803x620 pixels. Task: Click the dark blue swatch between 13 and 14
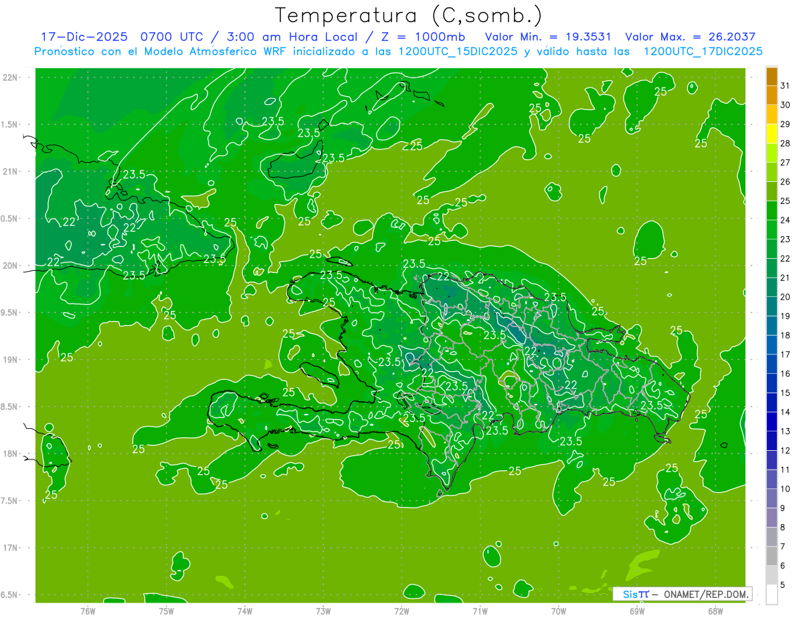[772, 422]
